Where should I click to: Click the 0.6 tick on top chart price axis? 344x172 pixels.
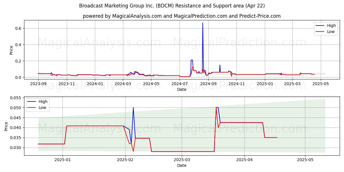19,28
